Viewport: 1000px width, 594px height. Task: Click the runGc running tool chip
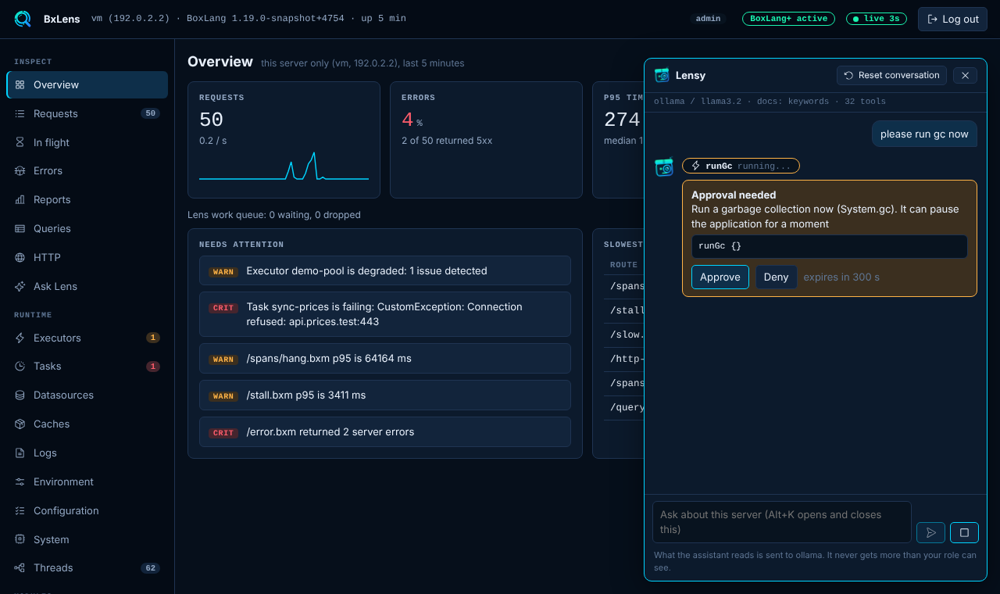[x=741, y=166]
